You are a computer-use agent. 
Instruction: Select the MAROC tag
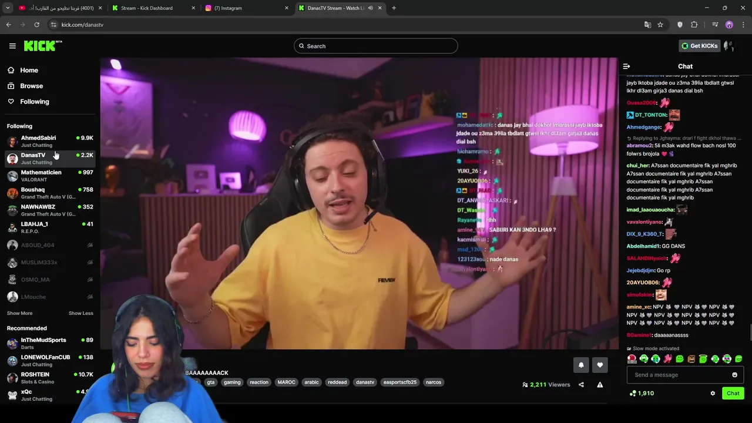coord(287,382)
